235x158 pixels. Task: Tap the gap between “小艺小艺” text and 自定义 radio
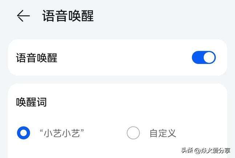[x=105, y=133]
